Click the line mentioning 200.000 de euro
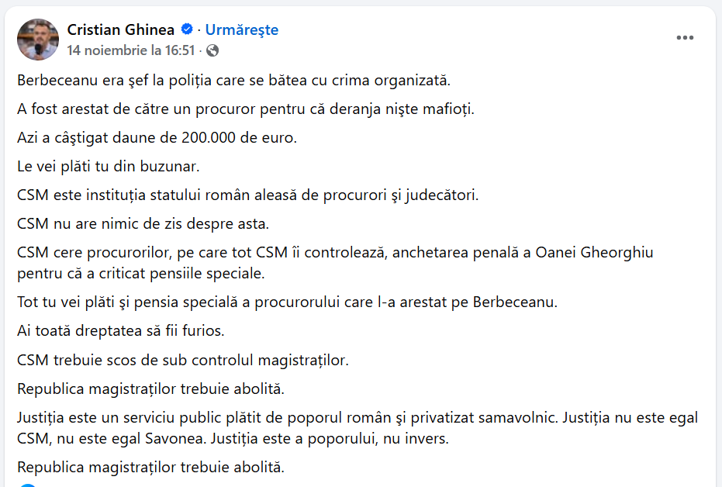 (x=157, y=137)
